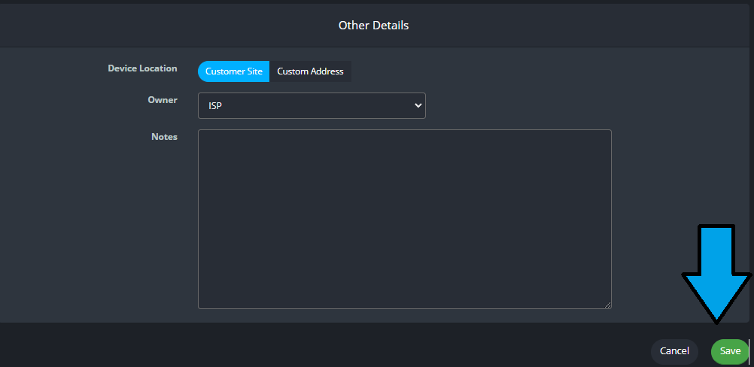Image resolution: width=754 pixels, height=367 pixels.
Task: Click the Owner field label
Action: [x=163, y=99]
